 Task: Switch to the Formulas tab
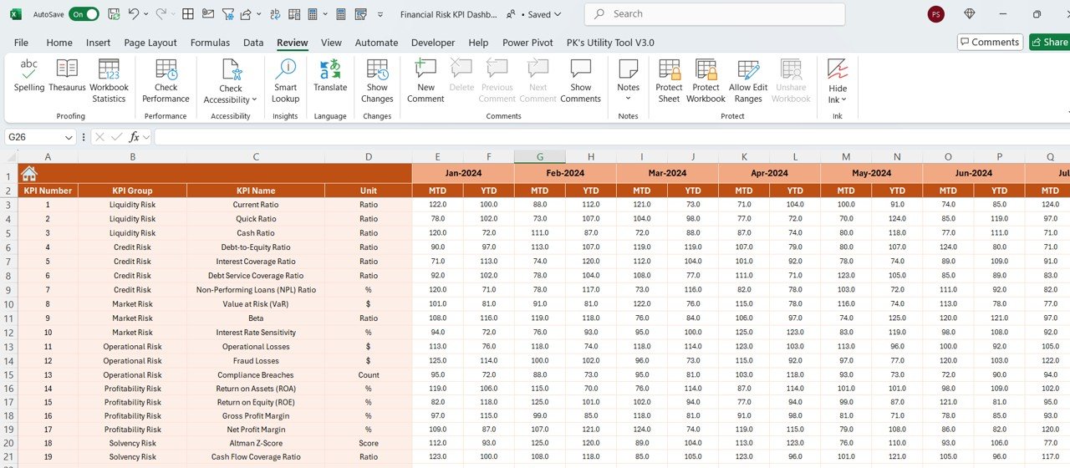click(210, 43)
